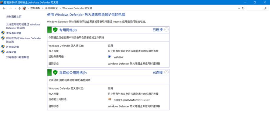Restore down the firewall window
Viewport: 270px width, 121px height.
click(x=255, y=2)
